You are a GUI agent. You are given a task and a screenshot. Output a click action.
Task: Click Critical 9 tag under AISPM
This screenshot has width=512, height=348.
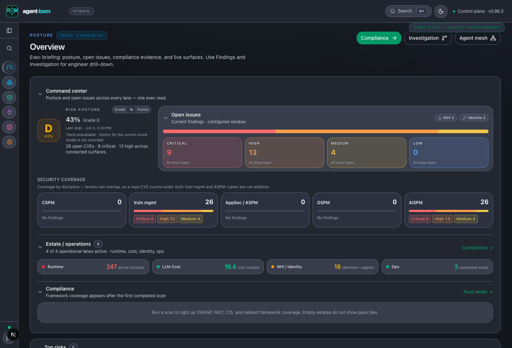pos(420,219)
